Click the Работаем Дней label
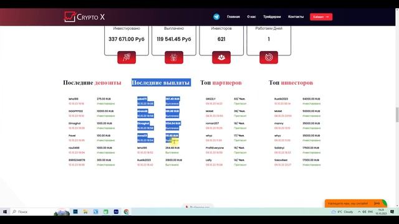This screenshot has height=224, width=399. pyautogui.click(x=269, y=29)
